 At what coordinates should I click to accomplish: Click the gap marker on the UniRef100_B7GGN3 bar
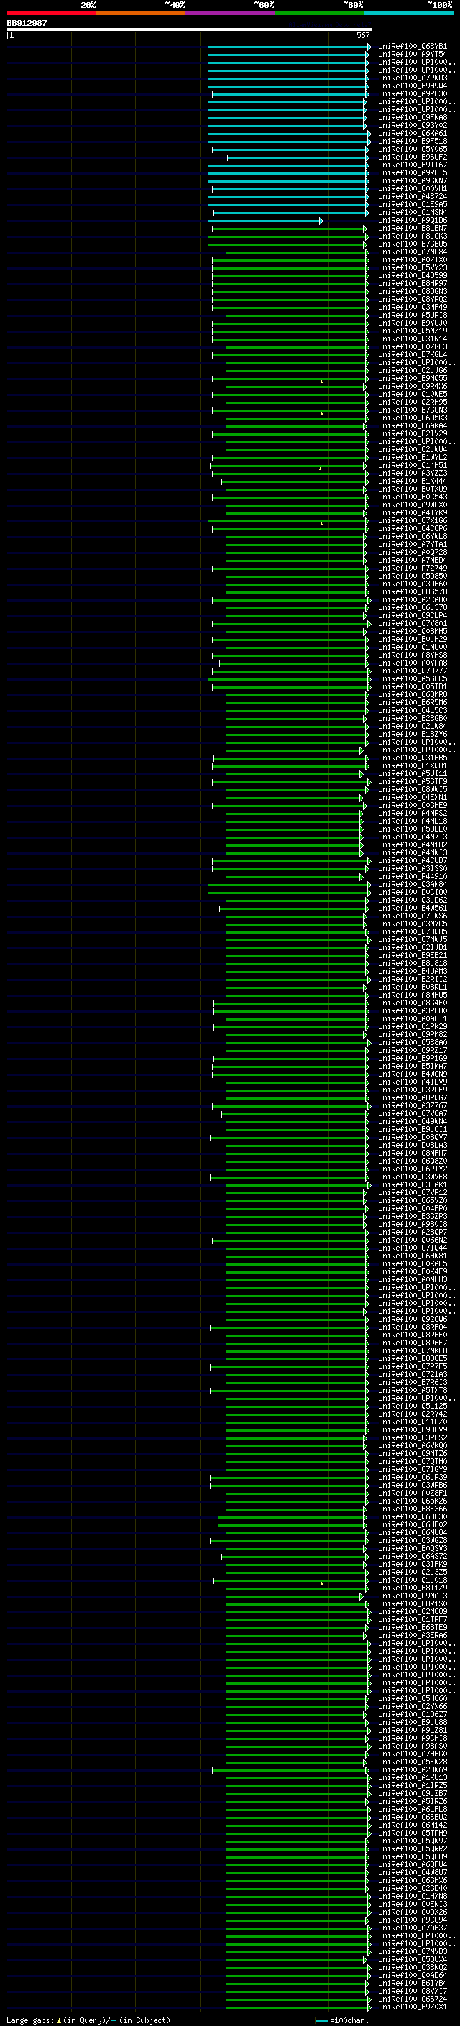[321, 413]
